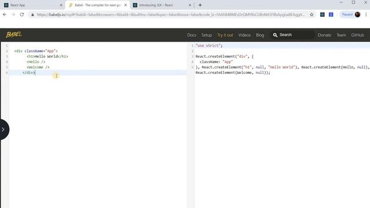
Task: Click the <Welcome /> line in editor
Action: [x=38, y=67]
